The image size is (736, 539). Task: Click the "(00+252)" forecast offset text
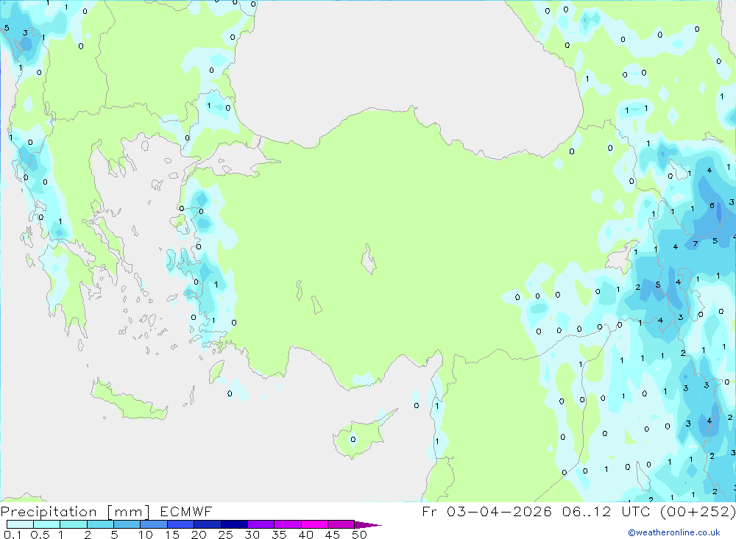[x=698, y=511]
